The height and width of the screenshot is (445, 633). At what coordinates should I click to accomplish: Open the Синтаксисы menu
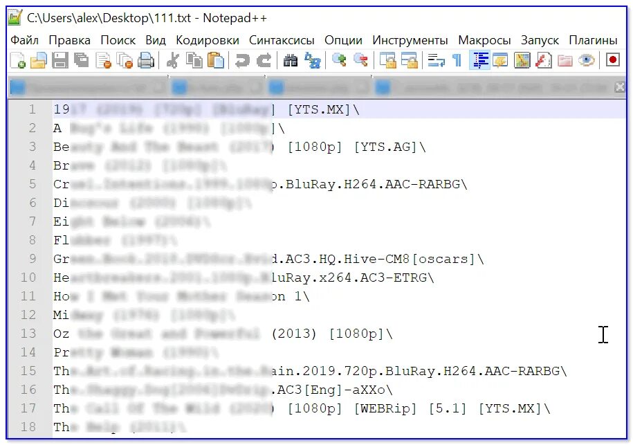(x=282, y=40)
